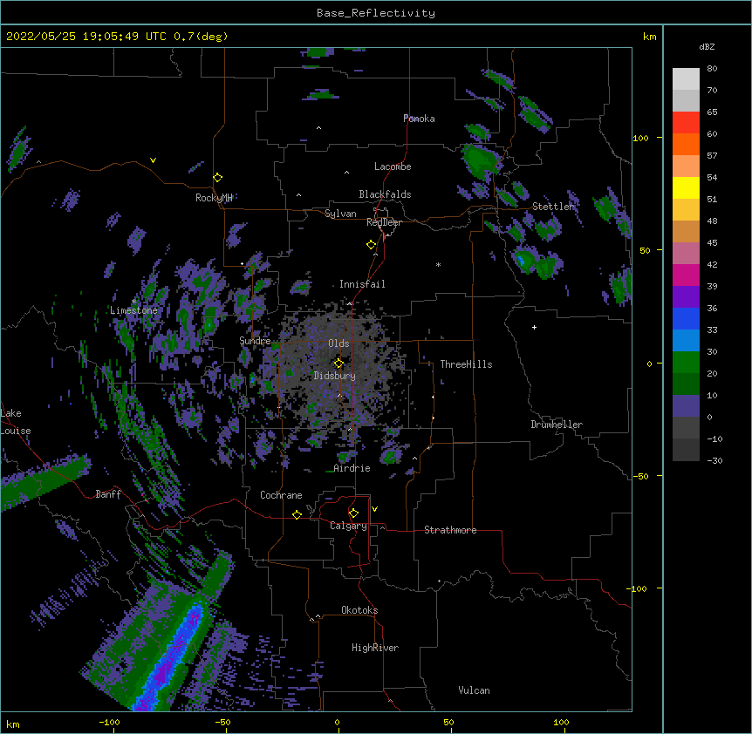This screenshot has height=734, width=752.
Task: Click the -100 km label on bottom axis
Action: pos(110,722)
